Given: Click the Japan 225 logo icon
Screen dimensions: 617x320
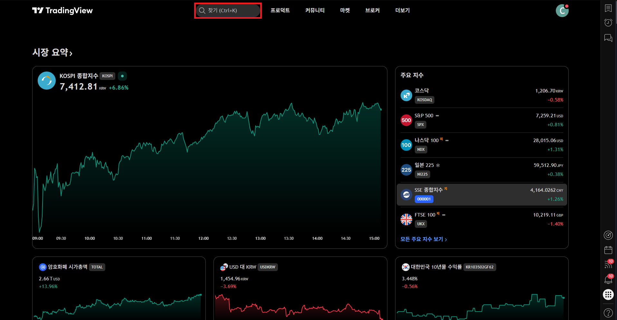Looking at the screenshot, I should [406, 170].
